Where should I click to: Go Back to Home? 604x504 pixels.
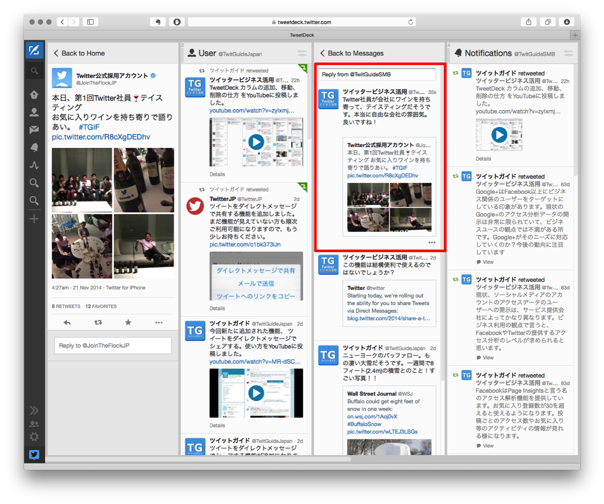79,53
